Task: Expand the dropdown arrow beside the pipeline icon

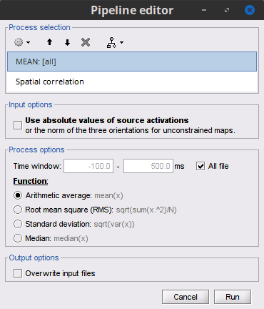Action: [x=121, y=43]
